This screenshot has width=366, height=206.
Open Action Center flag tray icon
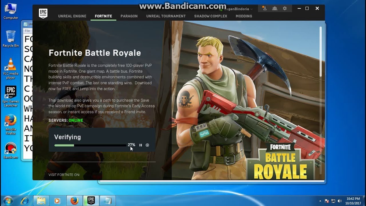click(x=327, y=201)
